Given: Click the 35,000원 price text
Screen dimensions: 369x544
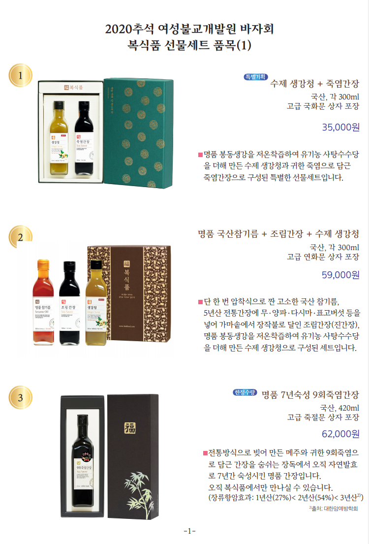Looking at the screenshot, I should click(x=341, y=128).
